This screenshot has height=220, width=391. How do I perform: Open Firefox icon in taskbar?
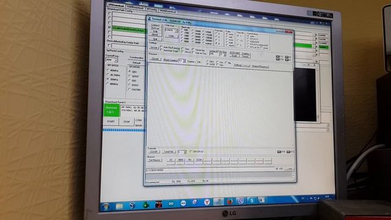click(230, 201)
